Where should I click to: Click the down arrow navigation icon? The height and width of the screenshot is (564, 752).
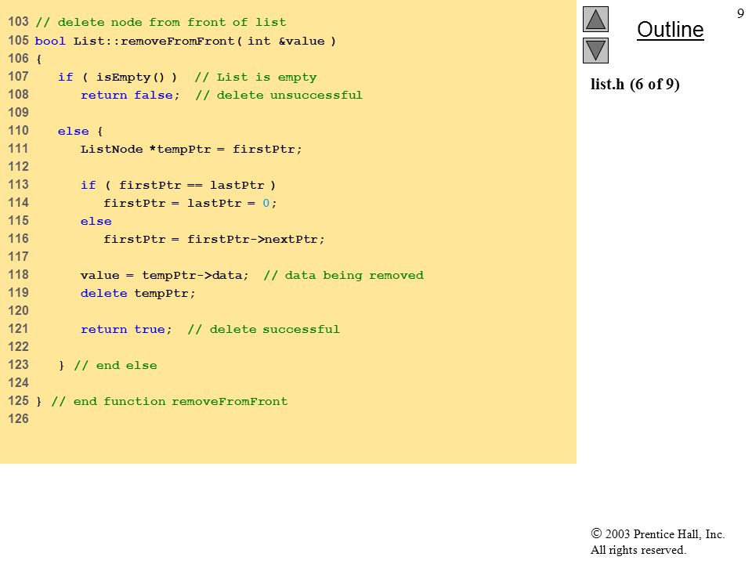point(595,50)
